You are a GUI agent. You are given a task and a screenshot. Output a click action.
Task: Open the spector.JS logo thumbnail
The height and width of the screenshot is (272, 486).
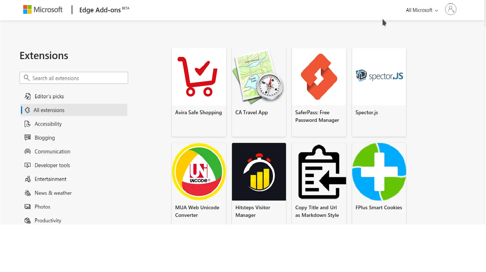(x=379, y=77)
